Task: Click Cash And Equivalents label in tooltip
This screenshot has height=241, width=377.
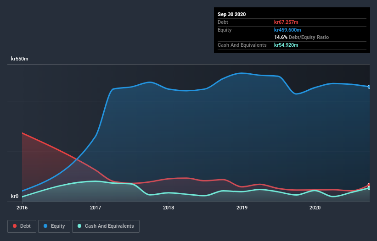Action: click(242, 45)
